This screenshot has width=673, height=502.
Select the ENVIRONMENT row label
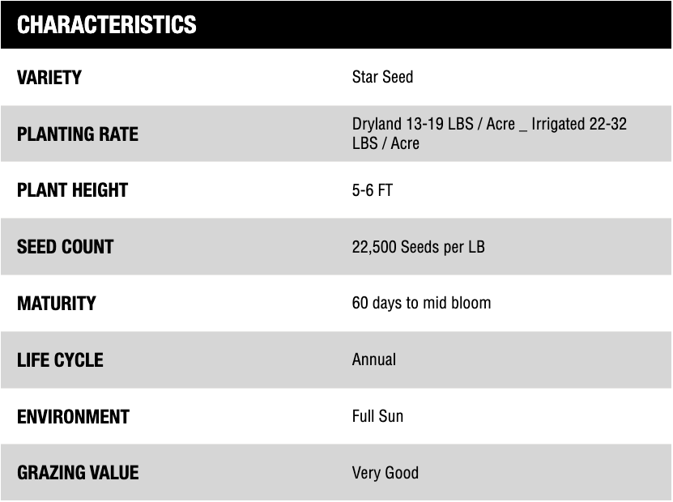tap(73, 417)
